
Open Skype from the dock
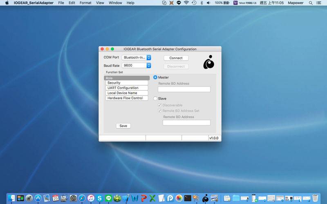click(99, 198)
